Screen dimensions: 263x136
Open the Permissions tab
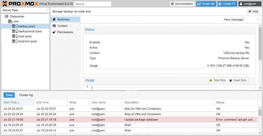click(x=65, y=32)
